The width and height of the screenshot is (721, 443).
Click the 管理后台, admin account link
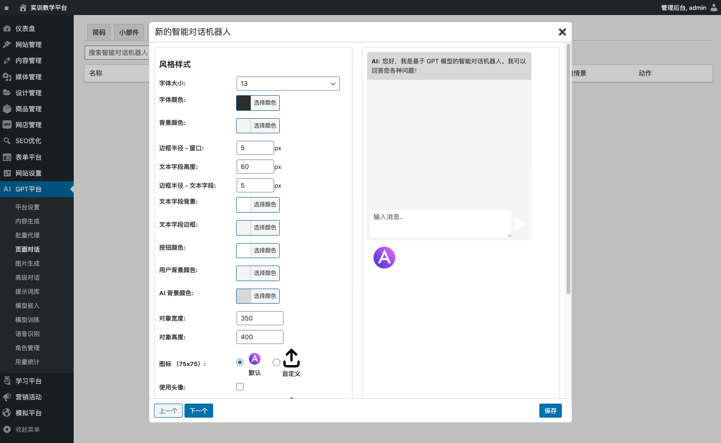point(683,8)
